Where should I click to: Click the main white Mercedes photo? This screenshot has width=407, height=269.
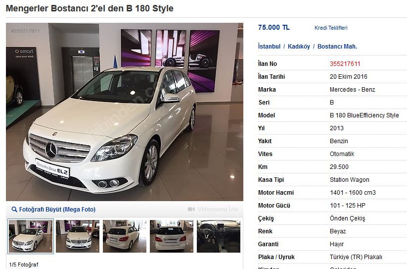(125, 112)
